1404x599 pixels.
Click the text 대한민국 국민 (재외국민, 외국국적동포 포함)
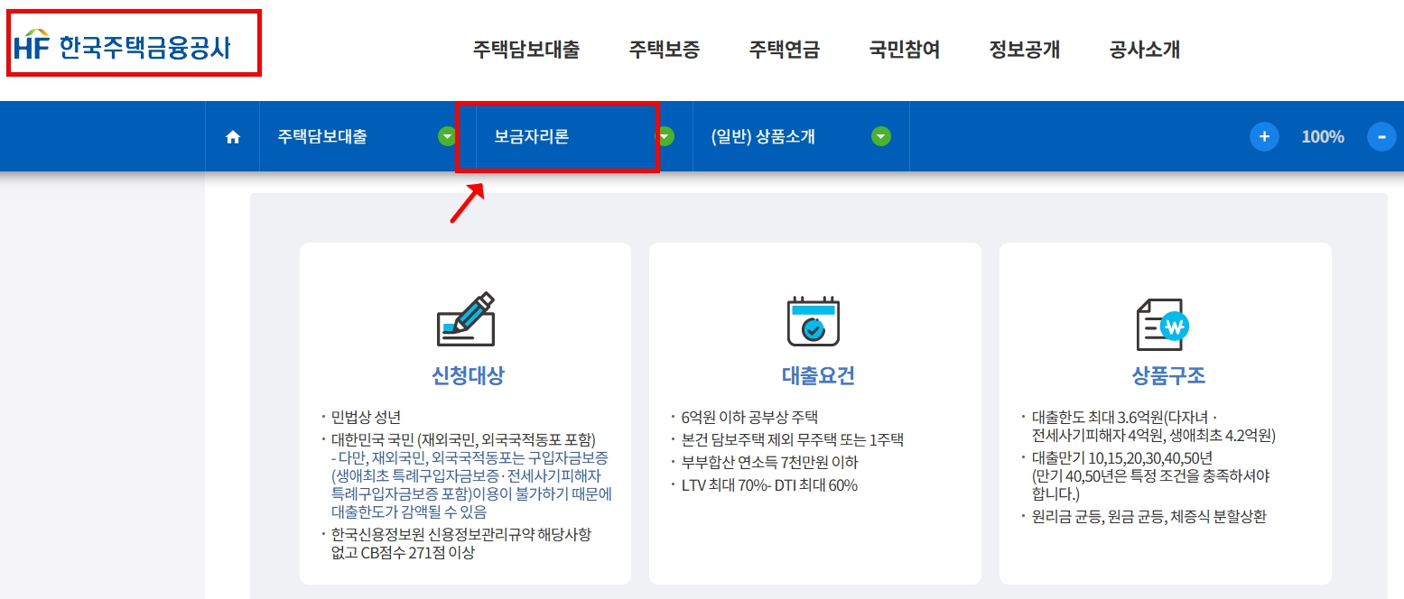pos(463,440)
